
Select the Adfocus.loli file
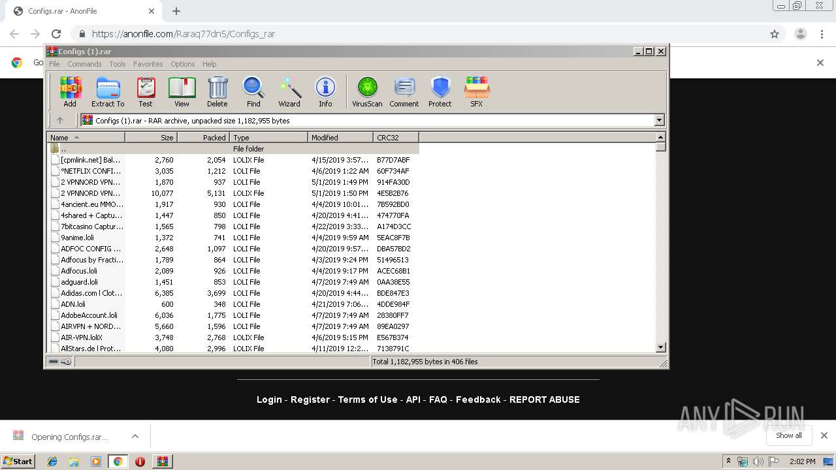tap(79, 271)
